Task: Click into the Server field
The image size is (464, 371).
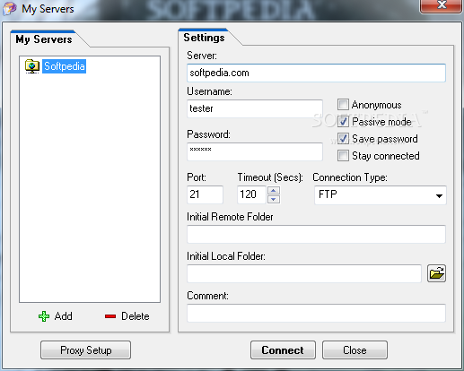Action: pyautogui.click(x=316, y=73)
